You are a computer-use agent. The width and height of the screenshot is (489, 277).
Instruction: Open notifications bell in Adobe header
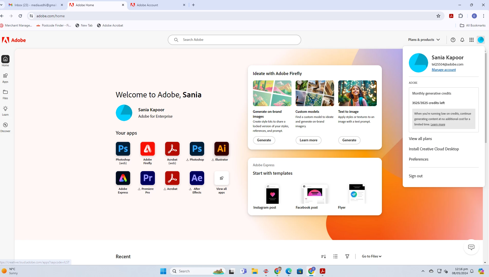pos(462,40)
